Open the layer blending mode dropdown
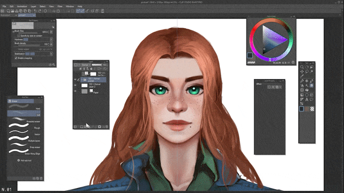344x193 pixels. tap(85, 65)
